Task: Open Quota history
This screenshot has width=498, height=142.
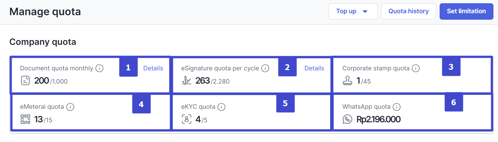Action: pyautogui.click(x=408, y=11)
